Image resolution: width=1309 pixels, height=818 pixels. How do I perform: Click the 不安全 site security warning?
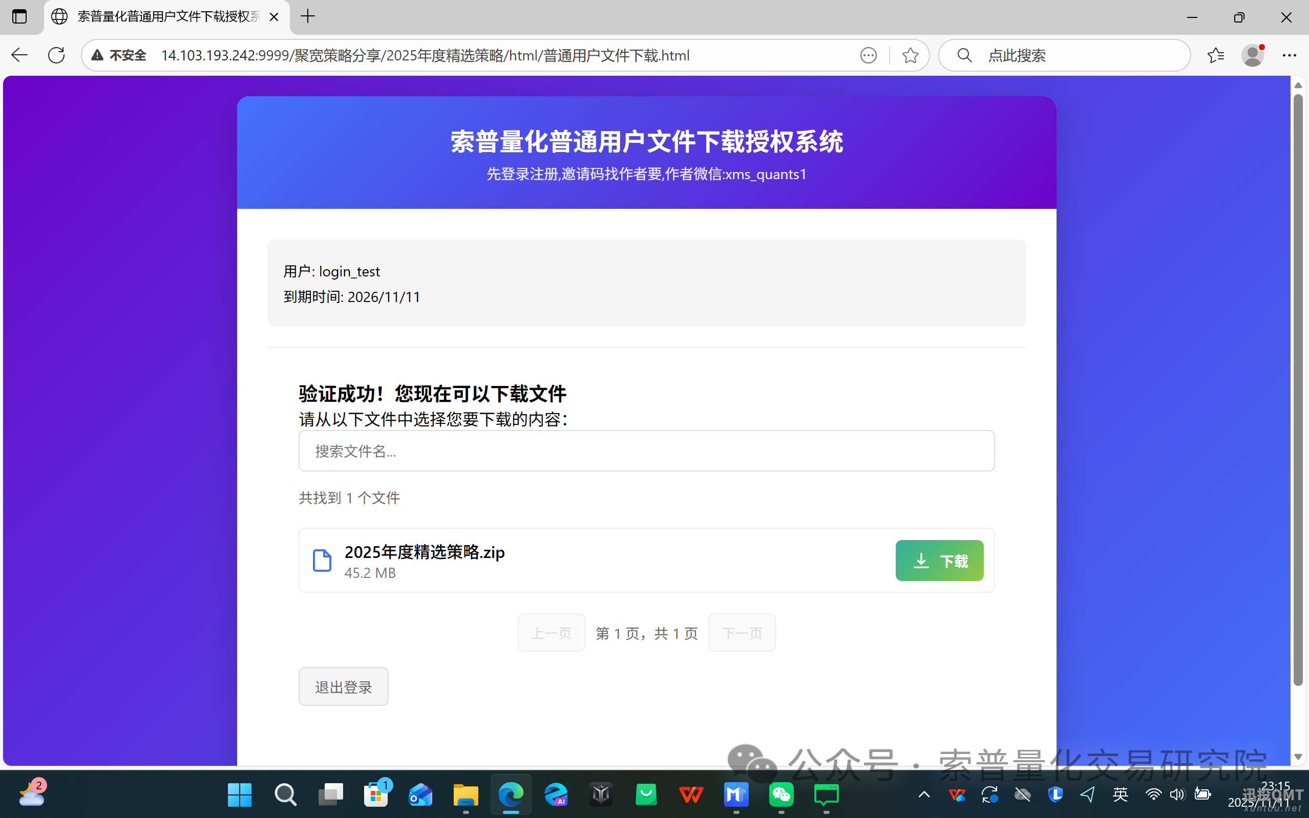pos(119,55)
